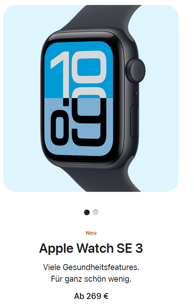The height and width of the screenshot is (305, 194).
Task: Click the grey "10" hour digits
Action: point(78,74)
